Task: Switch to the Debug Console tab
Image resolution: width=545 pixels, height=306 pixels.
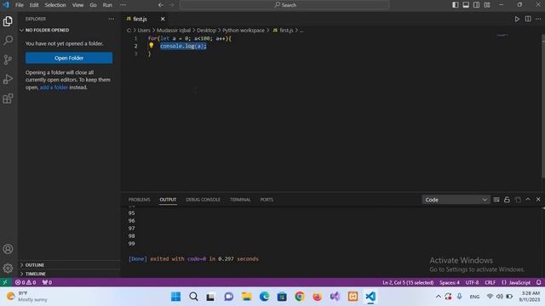Action: (x=203, y=200)
